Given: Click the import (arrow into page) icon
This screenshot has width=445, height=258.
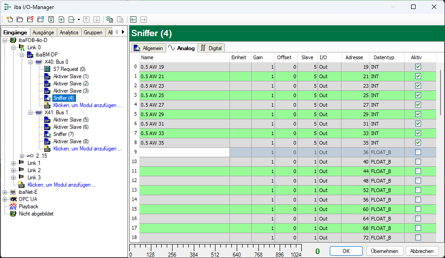Looking at the screenshot, I should point(61,19).
